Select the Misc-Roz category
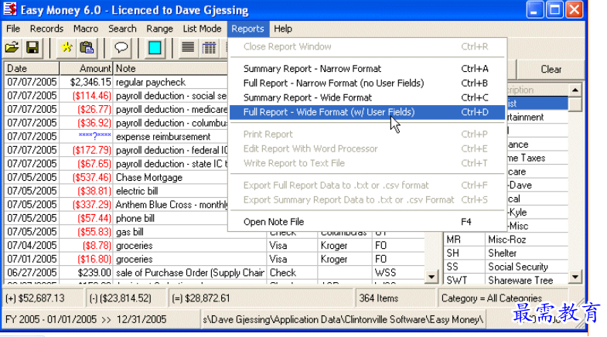The width and height of the screenshot is (607, 337). point(506,240)
